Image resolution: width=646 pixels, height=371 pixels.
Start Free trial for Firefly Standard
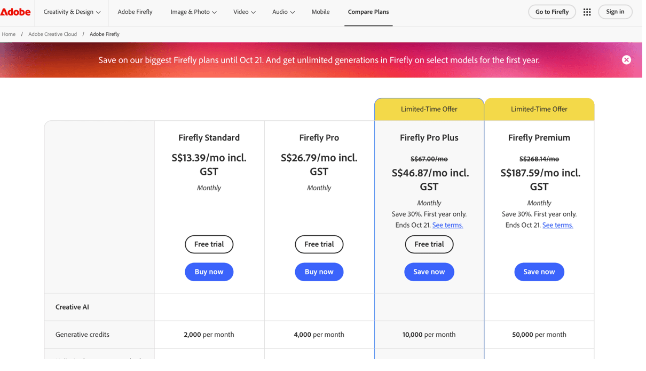tap(209, 244)
